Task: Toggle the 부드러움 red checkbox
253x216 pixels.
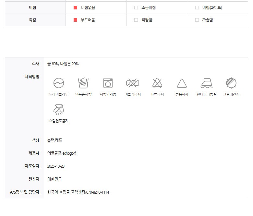Action: click(x=75, y=20)
